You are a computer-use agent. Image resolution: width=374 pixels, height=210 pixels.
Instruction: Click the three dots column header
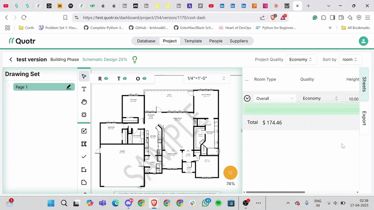[247, 79]
